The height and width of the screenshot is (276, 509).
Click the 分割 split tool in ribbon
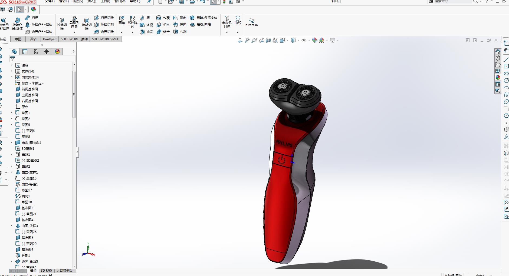(x=180, y=32)
